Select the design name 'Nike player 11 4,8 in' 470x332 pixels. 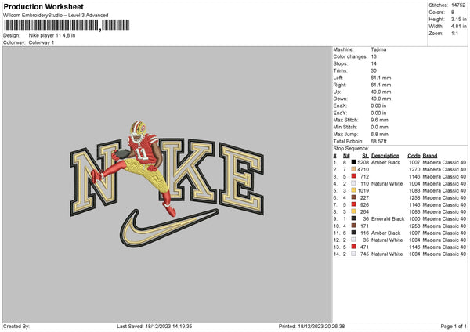click(52, 35)
